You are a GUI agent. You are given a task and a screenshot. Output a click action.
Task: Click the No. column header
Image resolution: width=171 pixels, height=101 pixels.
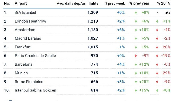coord(7,3)
